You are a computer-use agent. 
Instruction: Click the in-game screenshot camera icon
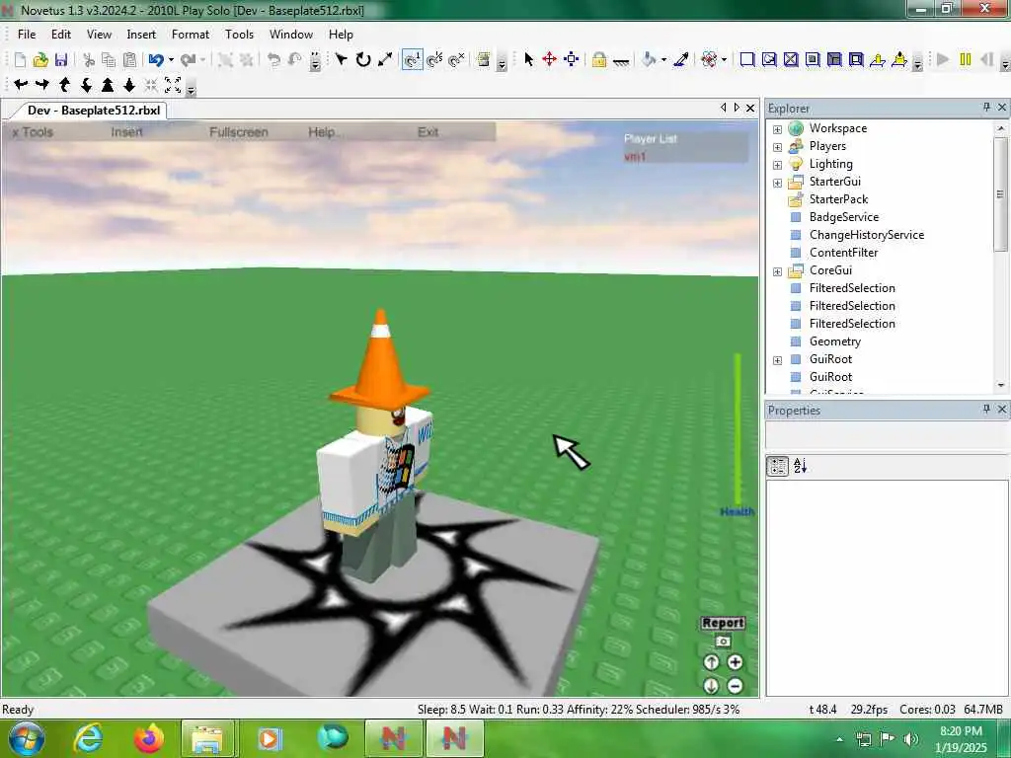723,642
